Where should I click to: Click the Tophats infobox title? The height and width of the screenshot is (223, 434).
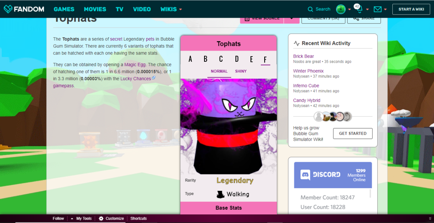[229, 44]
